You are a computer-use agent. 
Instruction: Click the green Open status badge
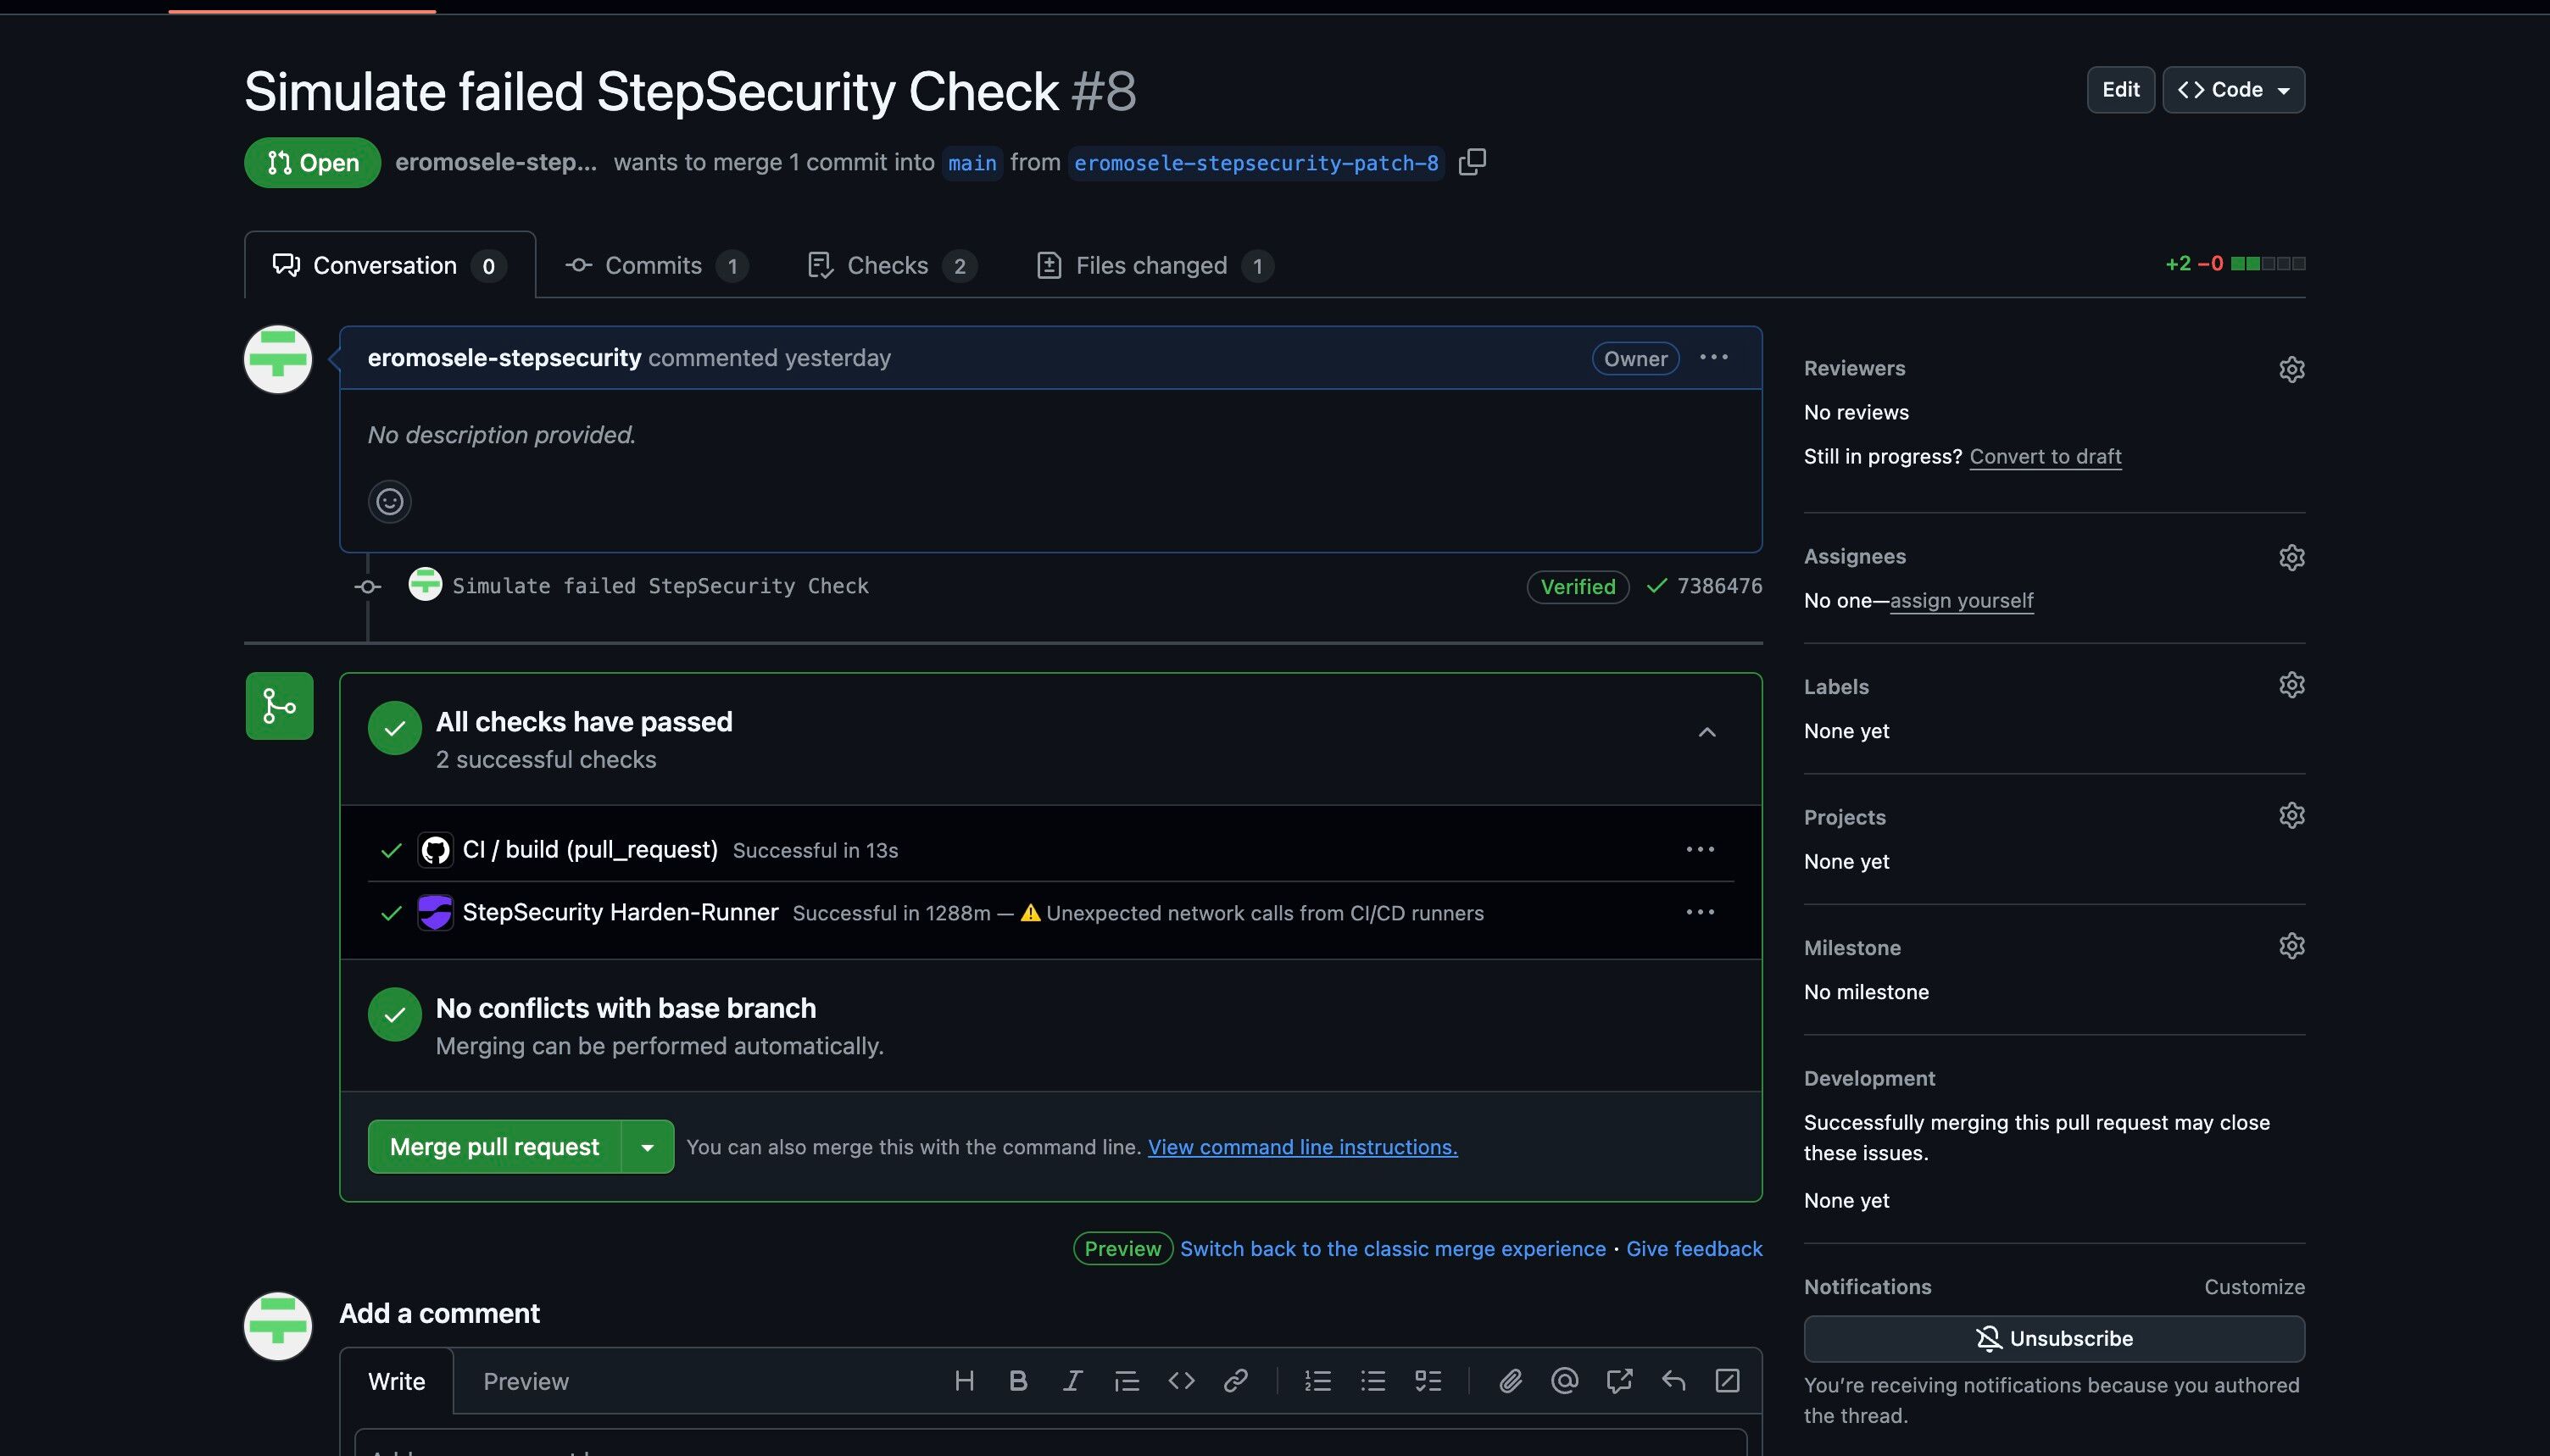[x=312, y=162]
